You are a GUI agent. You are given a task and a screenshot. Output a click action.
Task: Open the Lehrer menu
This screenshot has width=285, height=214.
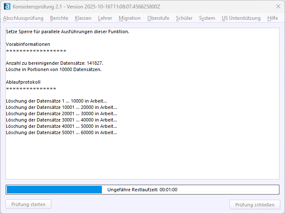[105, 18]
